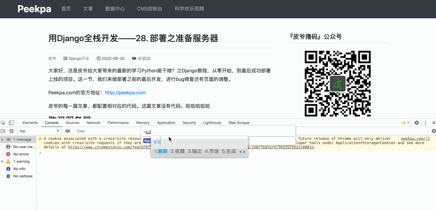The width and height of the screenshot is (436, 210).
Task: Click the blue info circle icon
Action: (8, 169)
